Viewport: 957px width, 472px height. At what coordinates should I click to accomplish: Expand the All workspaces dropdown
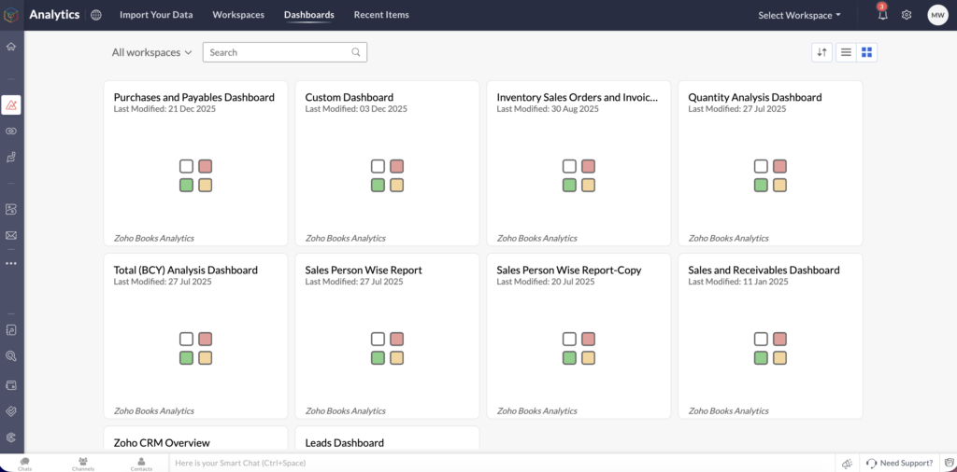click(151, 52)
